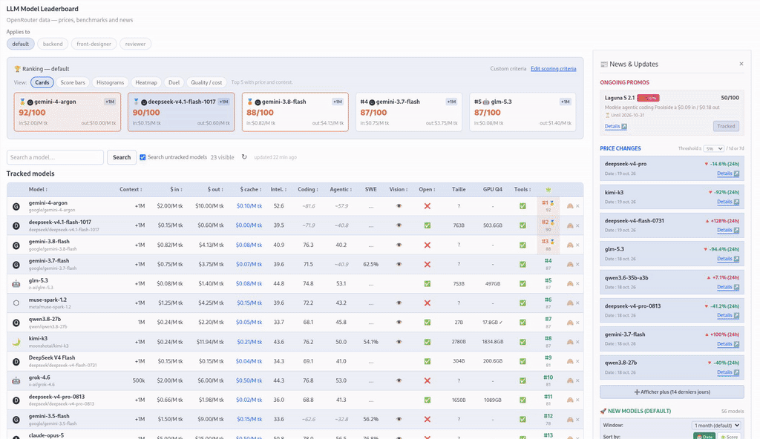Click the rocket icon beside New Models
760x439 pixels.
603,411
